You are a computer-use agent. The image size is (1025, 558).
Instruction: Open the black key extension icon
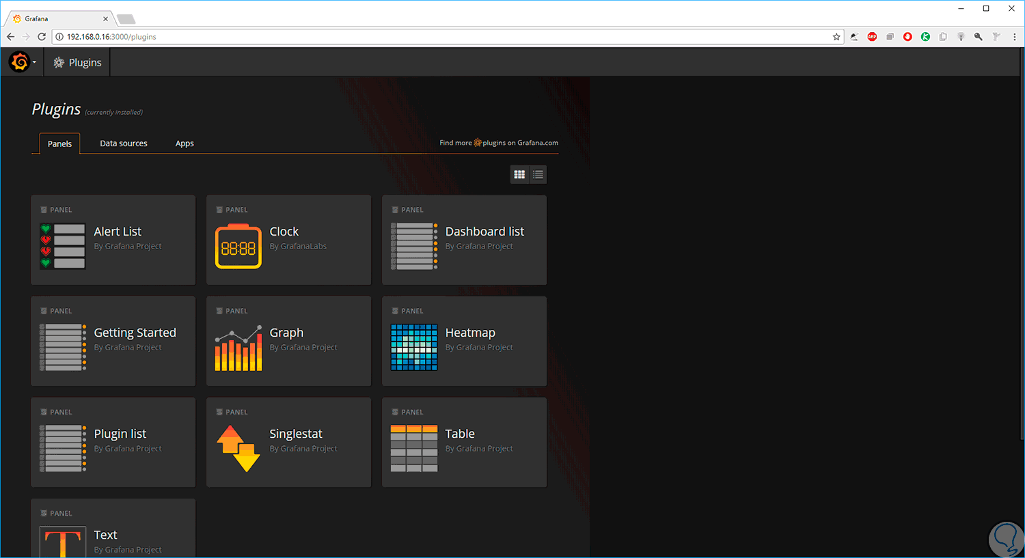tap(979, 37)
